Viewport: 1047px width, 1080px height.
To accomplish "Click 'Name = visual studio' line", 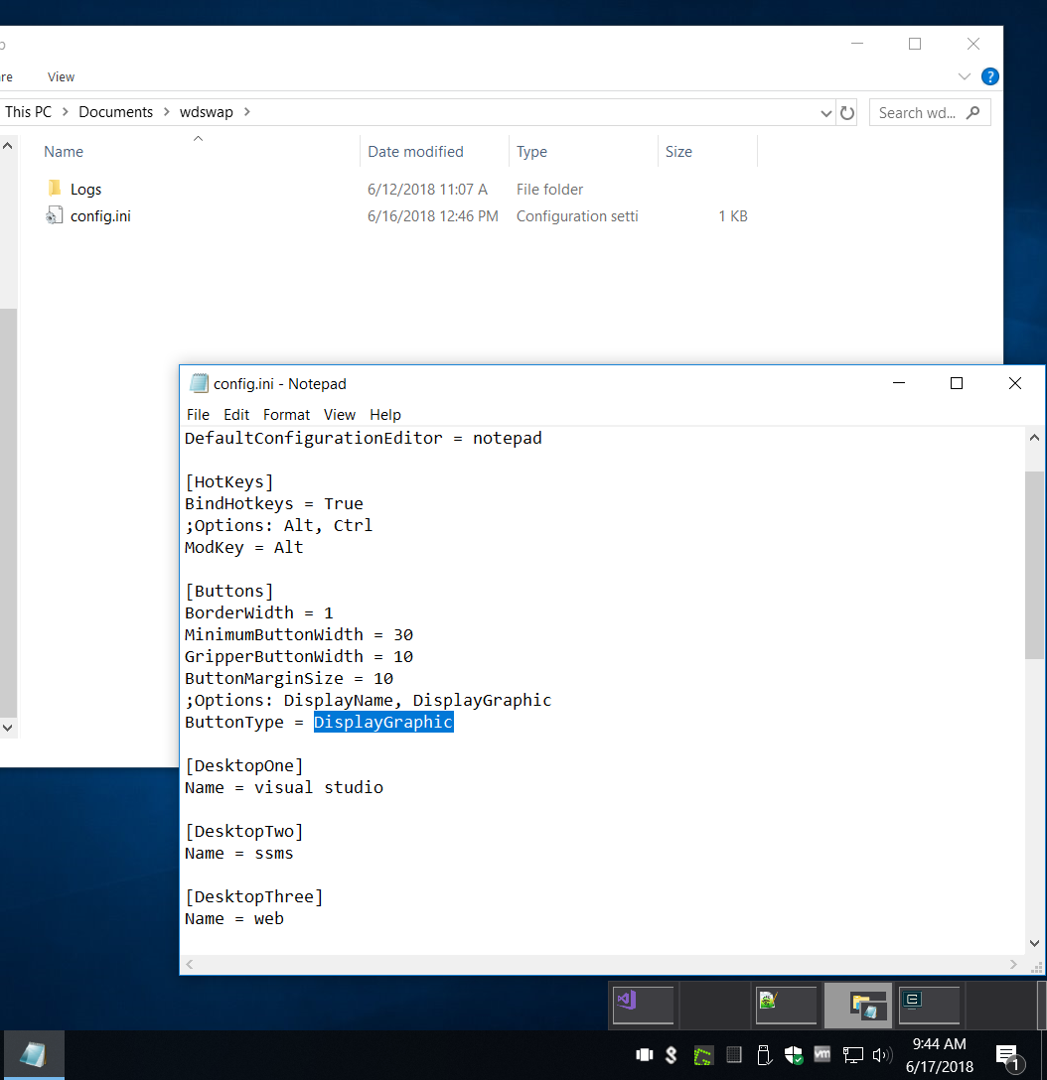I will click(284, 787).
